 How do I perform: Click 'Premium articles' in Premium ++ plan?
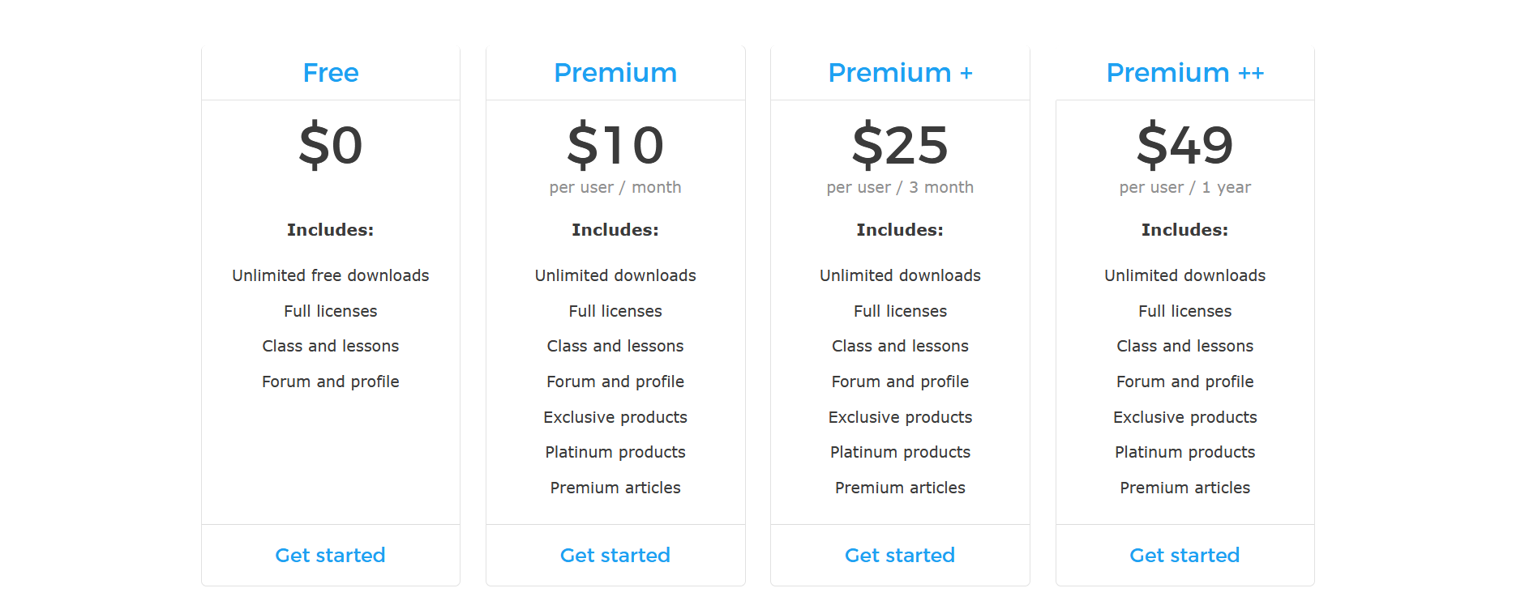pos(1184,488)
